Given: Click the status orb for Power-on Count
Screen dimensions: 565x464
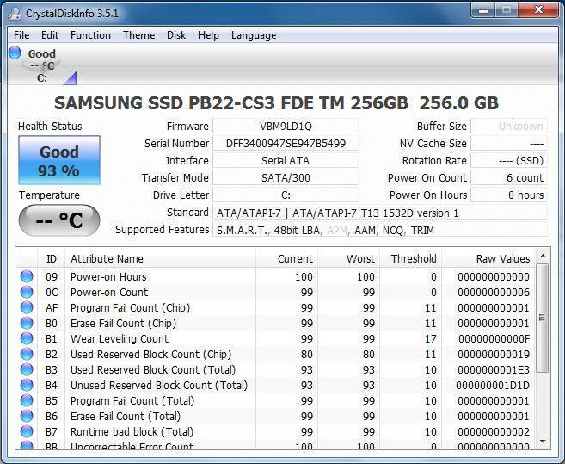Looking at the screenshot, I should (x=27, y=292).
